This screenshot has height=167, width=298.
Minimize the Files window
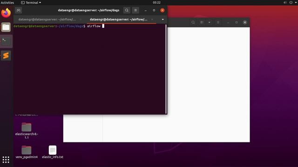[x=228, y=22]
